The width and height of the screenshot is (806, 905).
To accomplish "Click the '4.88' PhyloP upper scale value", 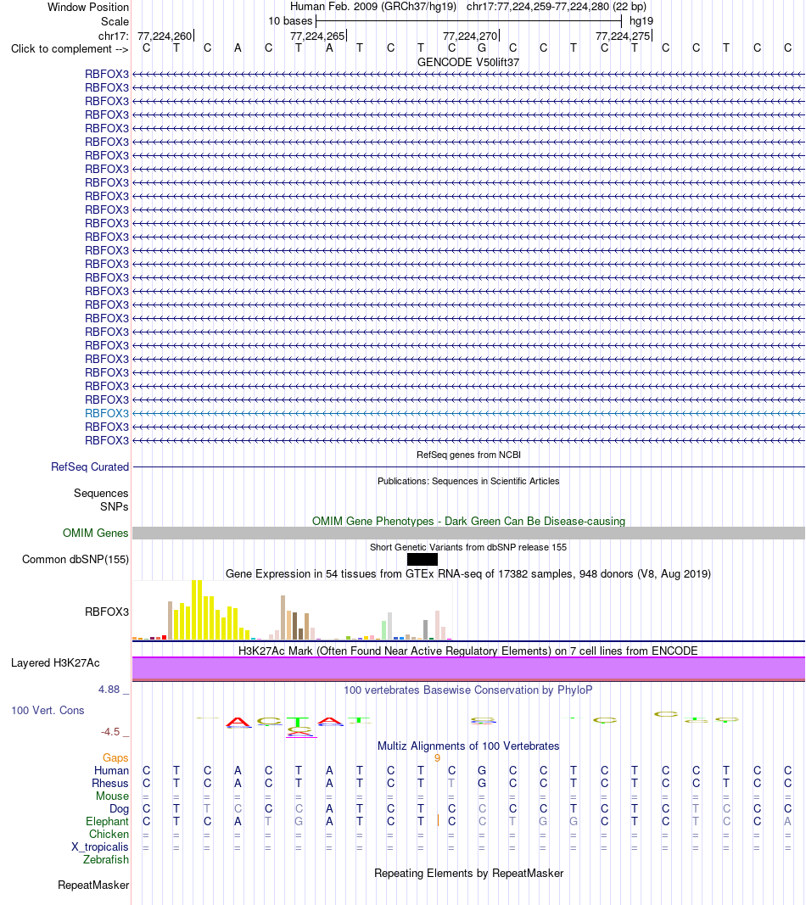I will [109, 689].
